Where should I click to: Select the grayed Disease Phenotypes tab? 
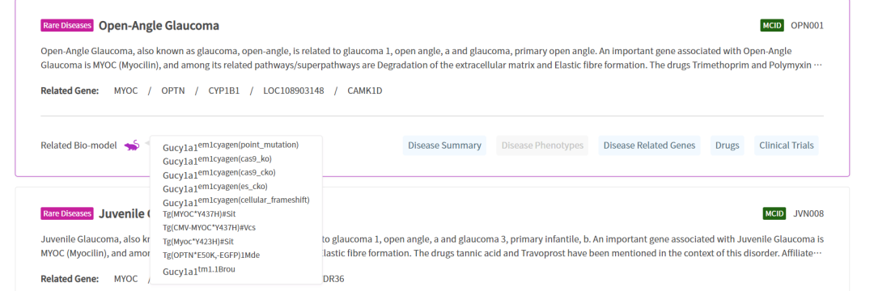pyautogui.click(x=542, y=145)
